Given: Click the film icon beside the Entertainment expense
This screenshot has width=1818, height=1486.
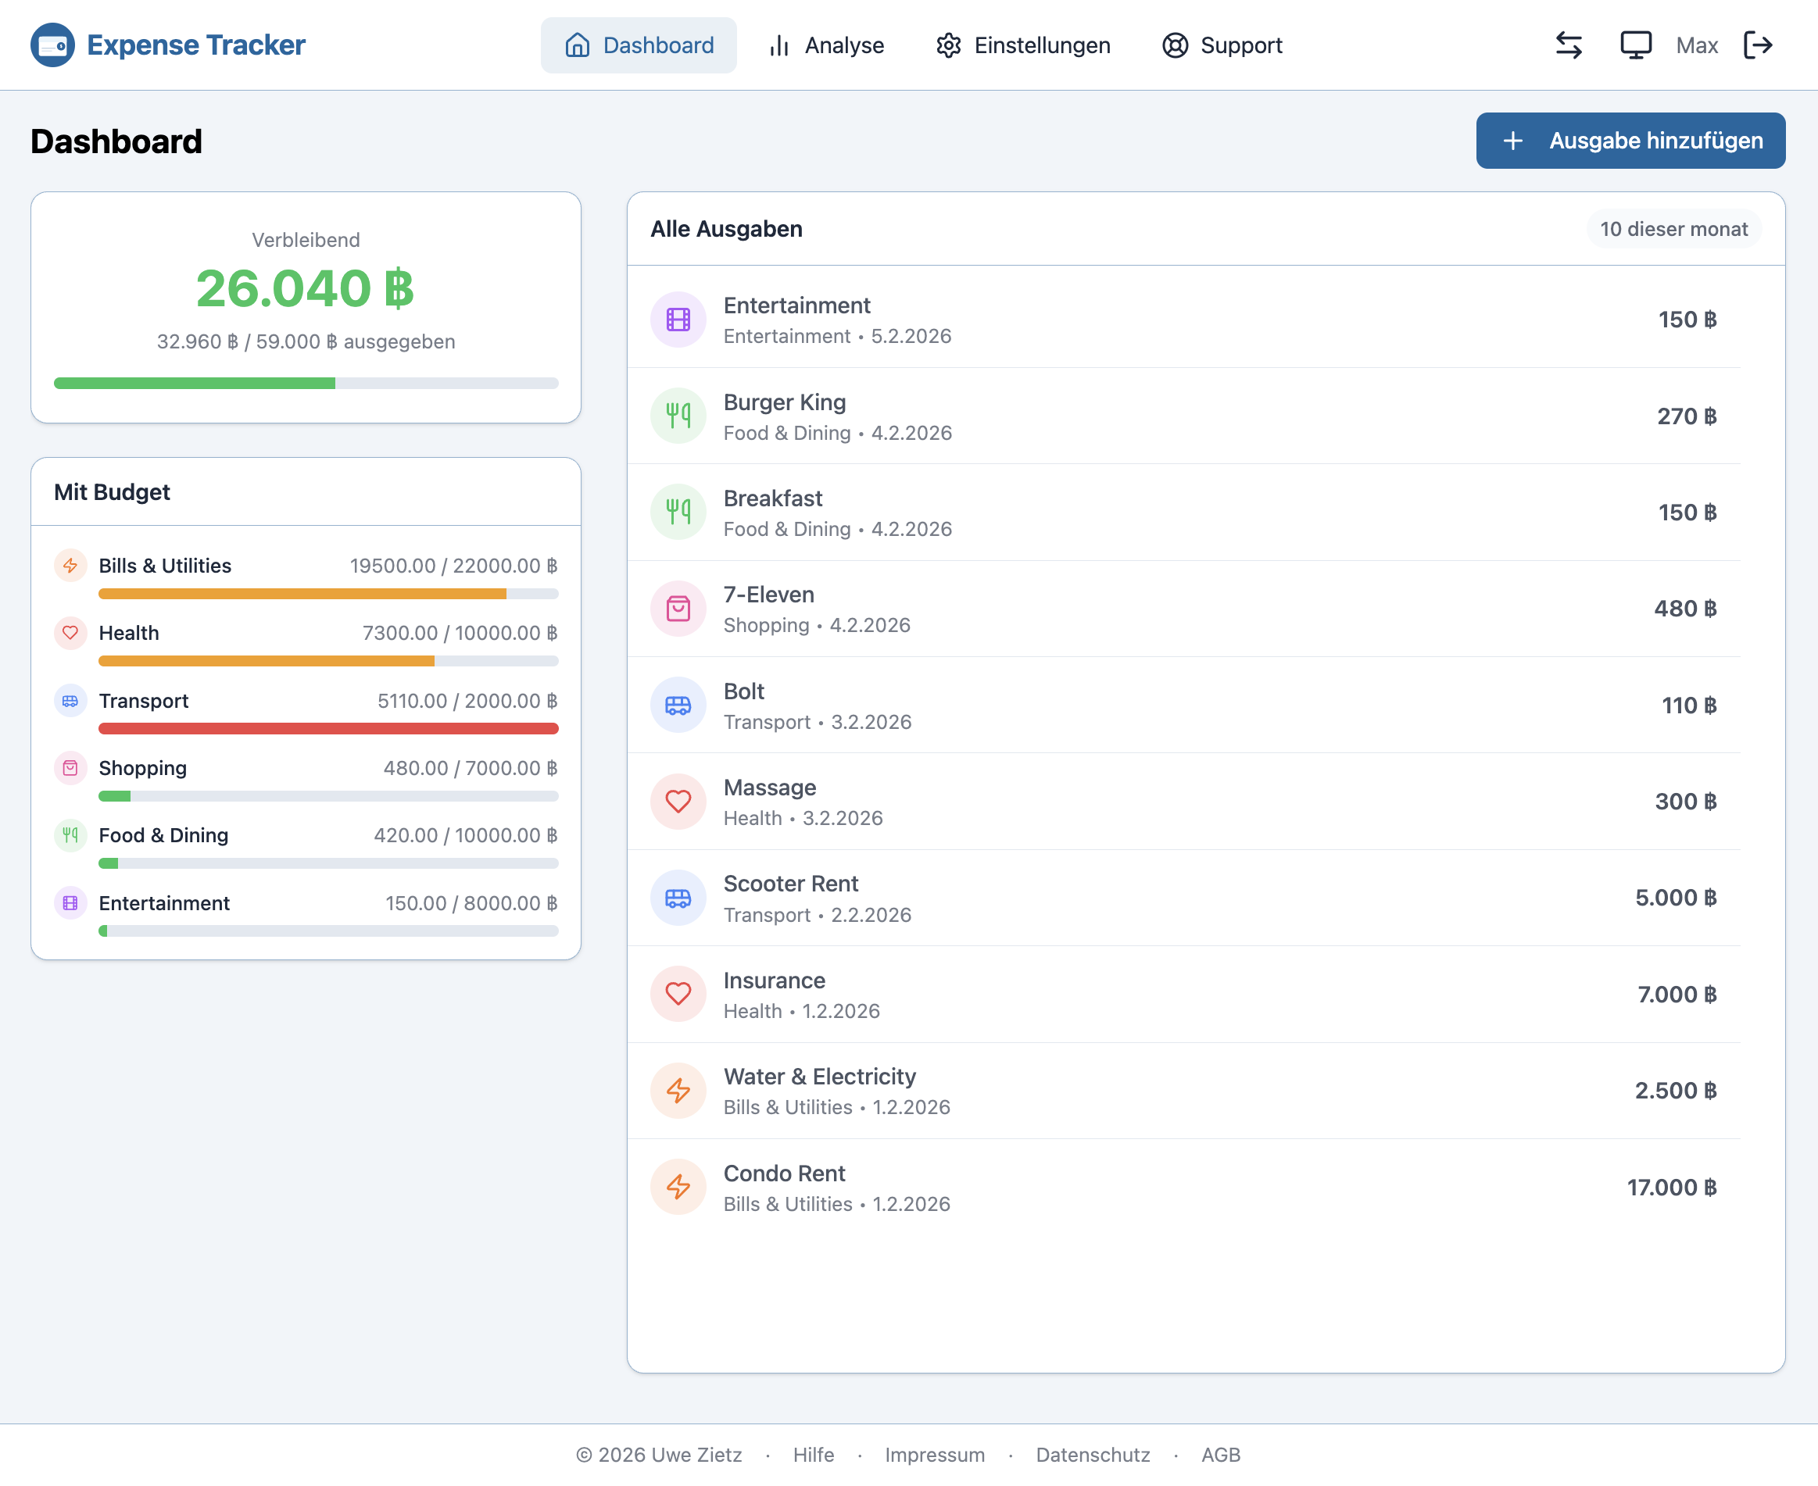Looking at the screenshot, I should [678, 320].
